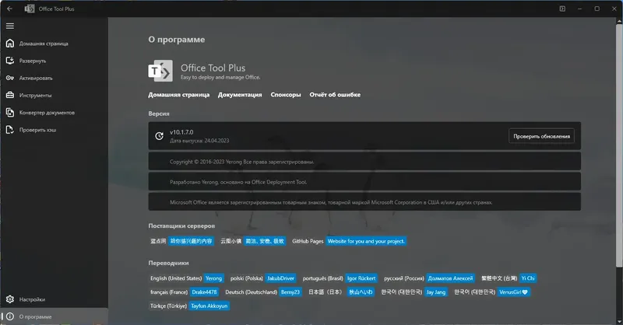Click the Türkçe (Türkiye) label
Image resolution: width=623 pixels, height=325 pixels.
tap(168, 306)
